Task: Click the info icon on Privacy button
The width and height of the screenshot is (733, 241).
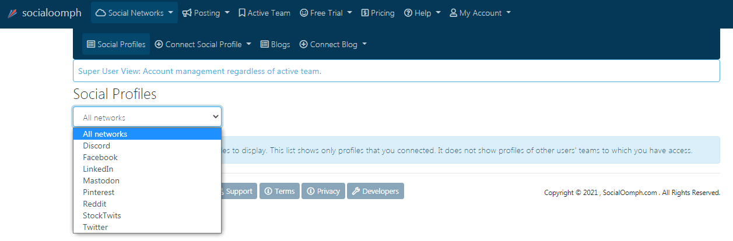Action: click(311, 191)
